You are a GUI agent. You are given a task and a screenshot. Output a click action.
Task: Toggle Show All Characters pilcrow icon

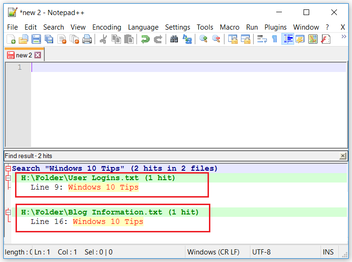[x=274, y=39]
